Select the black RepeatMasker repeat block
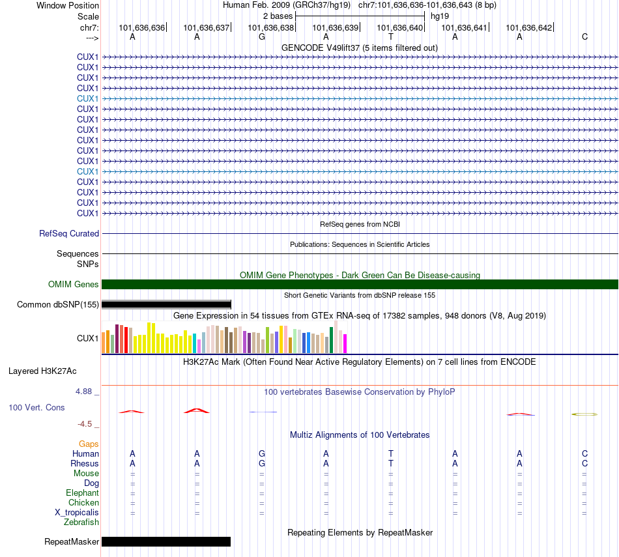This screenshot has width=619, height=557. (166, 541)
